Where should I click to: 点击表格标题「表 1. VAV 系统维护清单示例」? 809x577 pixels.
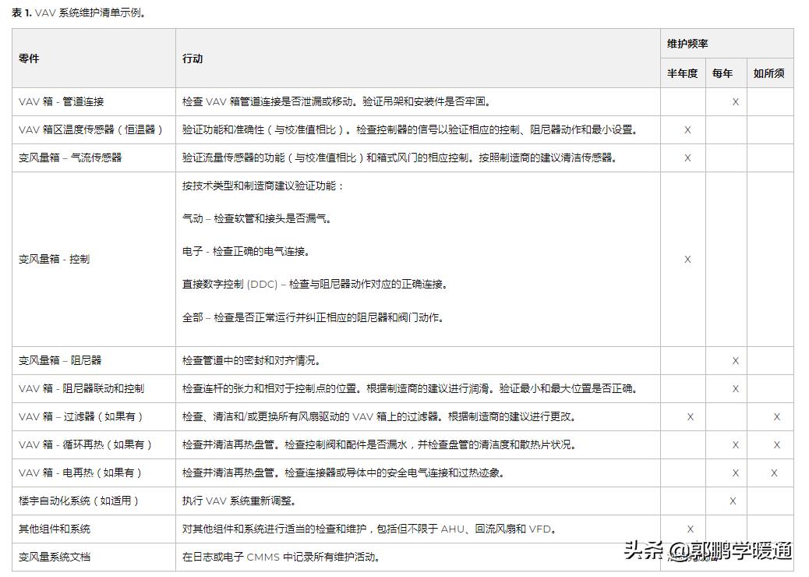pyautogui.click(x=78, y=12)
